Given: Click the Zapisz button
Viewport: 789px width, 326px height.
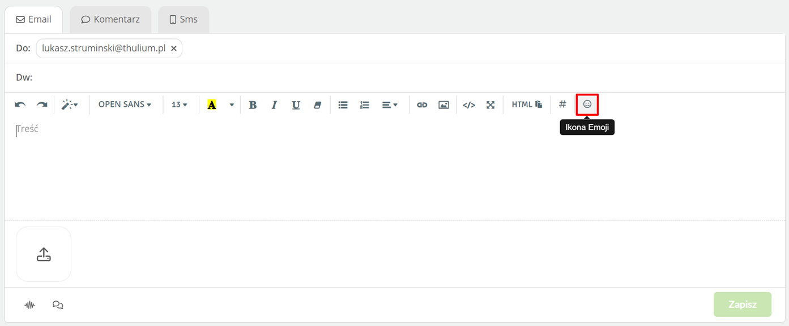Looking at the screenshot, I should 743,304.
